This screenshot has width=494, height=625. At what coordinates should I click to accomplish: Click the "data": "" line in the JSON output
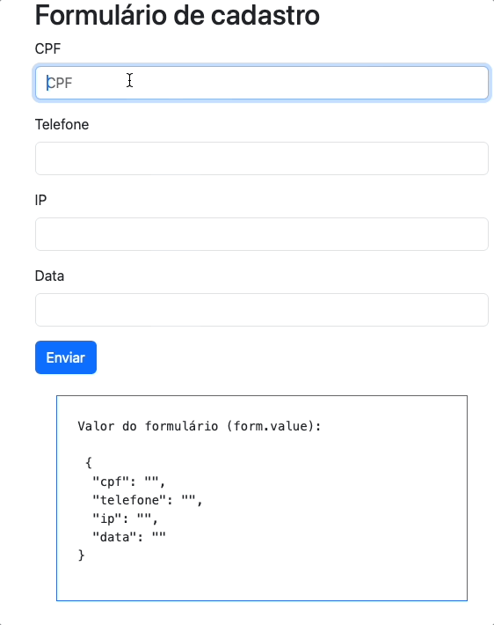click(129, 537)
